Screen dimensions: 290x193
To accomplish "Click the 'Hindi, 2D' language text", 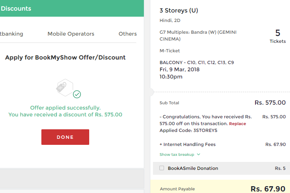I will point(170,20).
